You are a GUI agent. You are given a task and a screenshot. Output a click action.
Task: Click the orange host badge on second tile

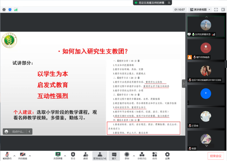coord(190,57)
